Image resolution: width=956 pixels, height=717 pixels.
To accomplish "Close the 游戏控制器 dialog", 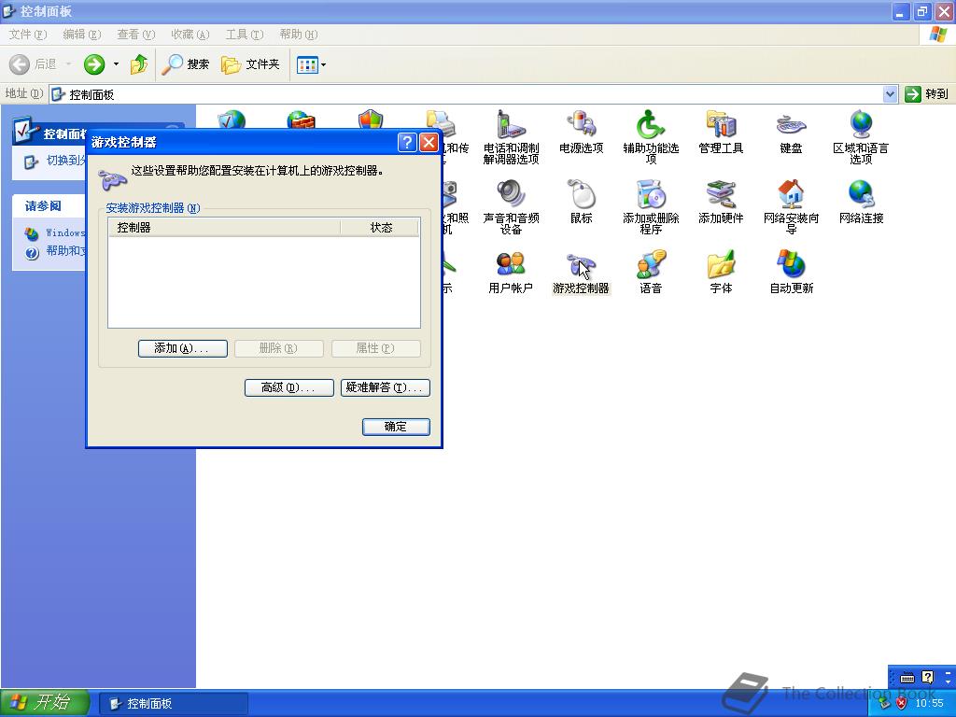I will (429, 142).
